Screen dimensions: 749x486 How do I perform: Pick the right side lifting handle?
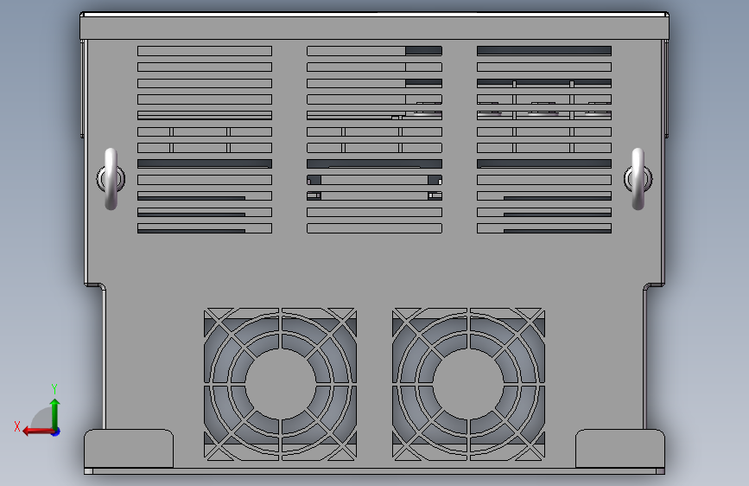coord(638,179)
